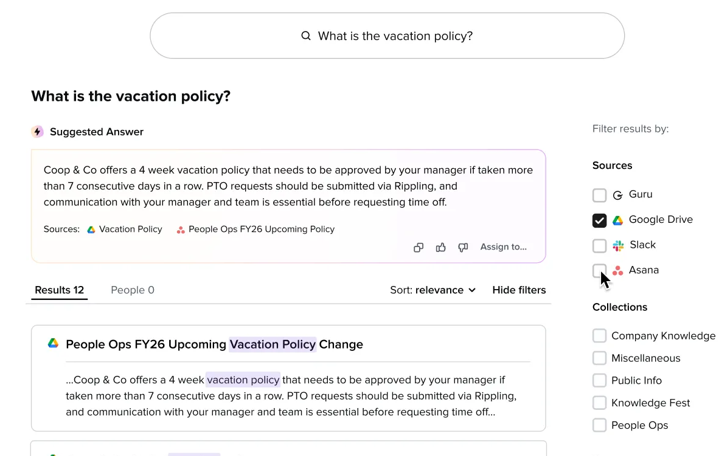The image size is (719, 456).
Task: Click Google Drive icon on People Ops FY26 result
Action: click(53, 344)
